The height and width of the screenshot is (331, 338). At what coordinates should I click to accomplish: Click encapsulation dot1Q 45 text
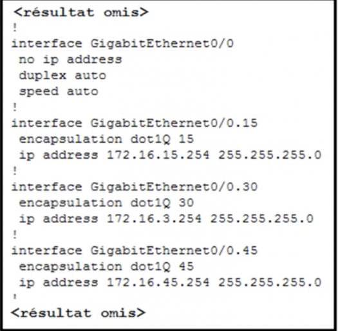tap(106, 267)
